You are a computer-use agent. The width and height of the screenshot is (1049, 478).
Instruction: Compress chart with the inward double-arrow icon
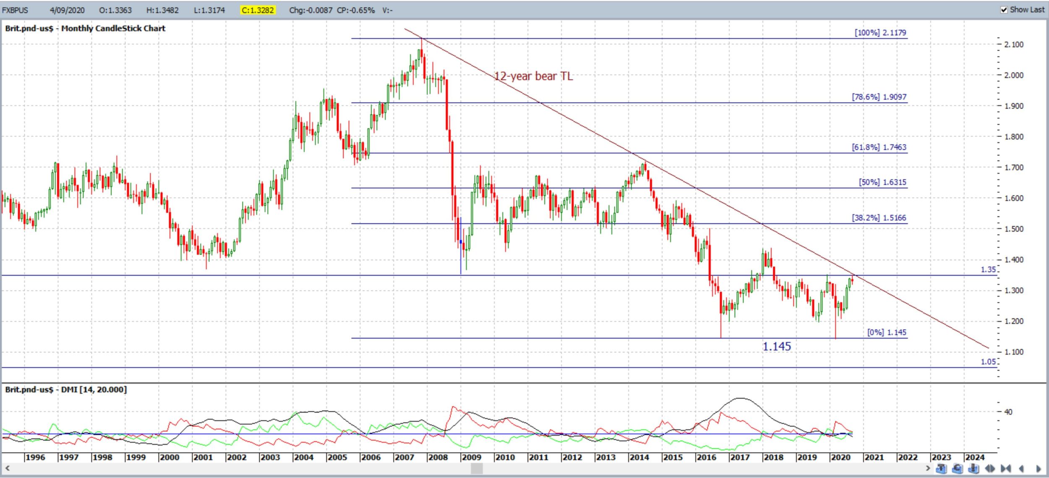[1006, 468]
